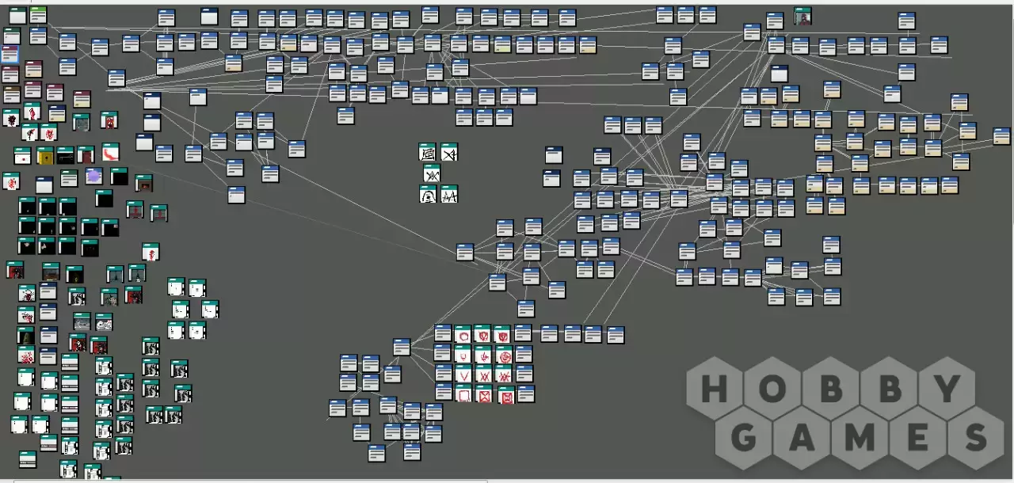Select the black dome sketch node
The height and width of the screenshot is (483, 1014).
(x=429, y=194)
